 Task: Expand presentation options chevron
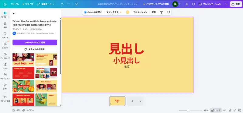pos(226,4)
